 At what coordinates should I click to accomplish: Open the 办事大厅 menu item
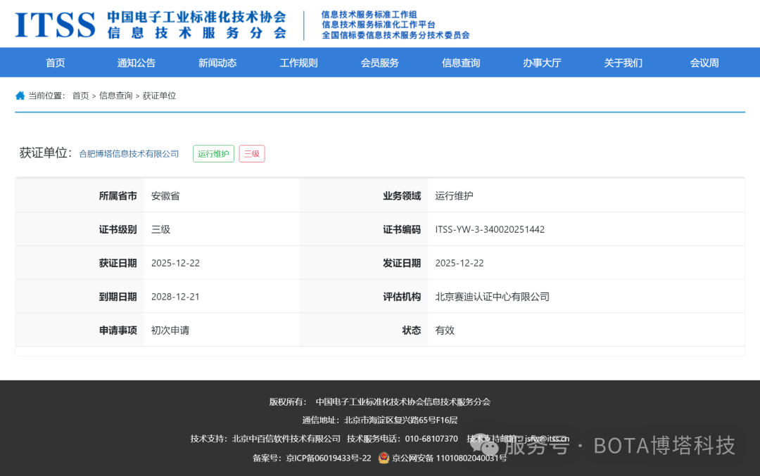click(x=542, y=63)
